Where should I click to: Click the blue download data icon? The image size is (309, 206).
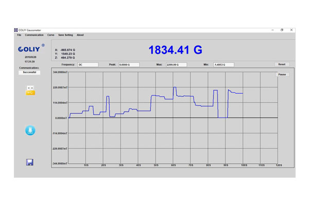click(30, 130)
